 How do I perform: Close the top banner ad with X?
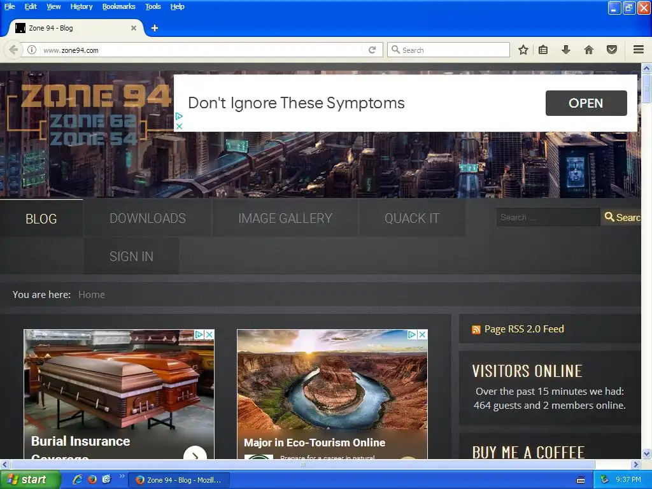(179, 126)
